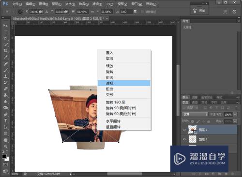Choose 水平翻转 from the context menu

124,121
